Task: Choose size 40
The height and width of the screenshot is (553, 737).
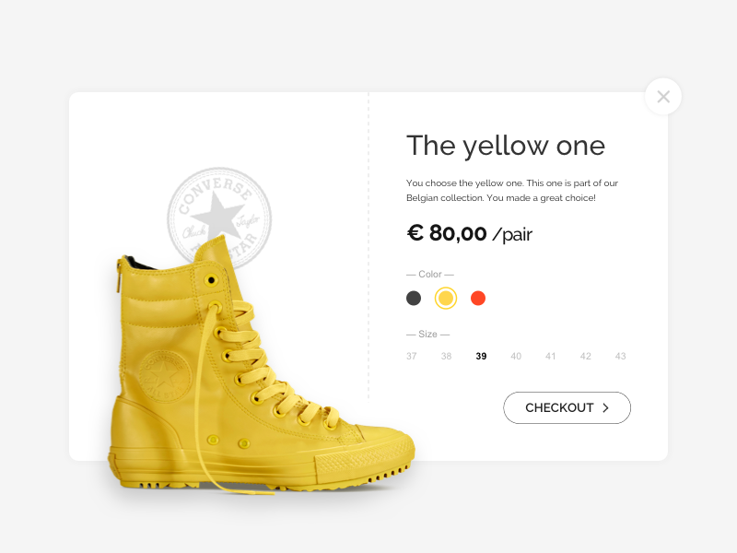Action: (516, 356)
